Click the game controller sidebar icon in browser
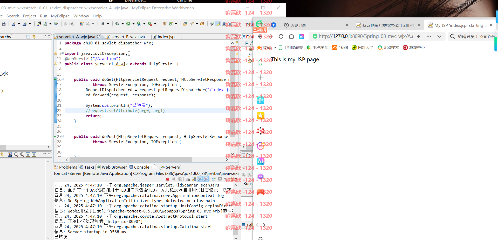 pyautogui.click(x=261, y=192)
